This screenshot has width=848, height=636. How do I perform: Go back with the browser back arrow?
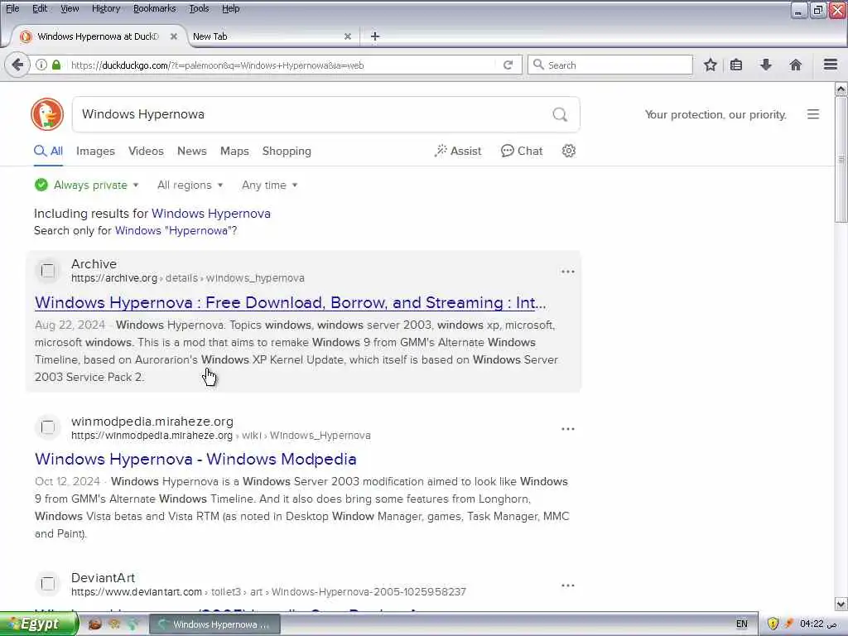pyautogui.click(x=17, y=65)
